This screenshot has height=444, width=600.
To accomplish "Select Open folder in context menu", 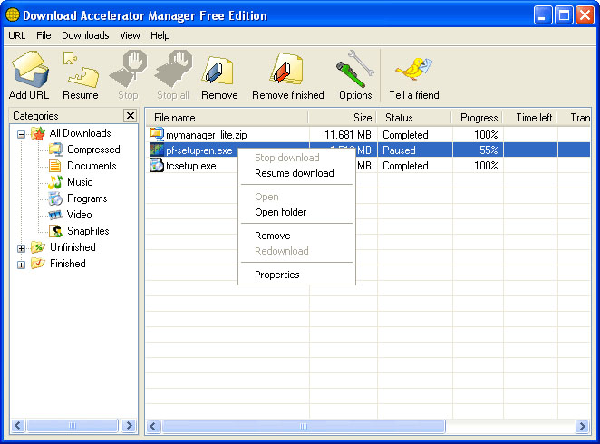I will pos(280,212).
